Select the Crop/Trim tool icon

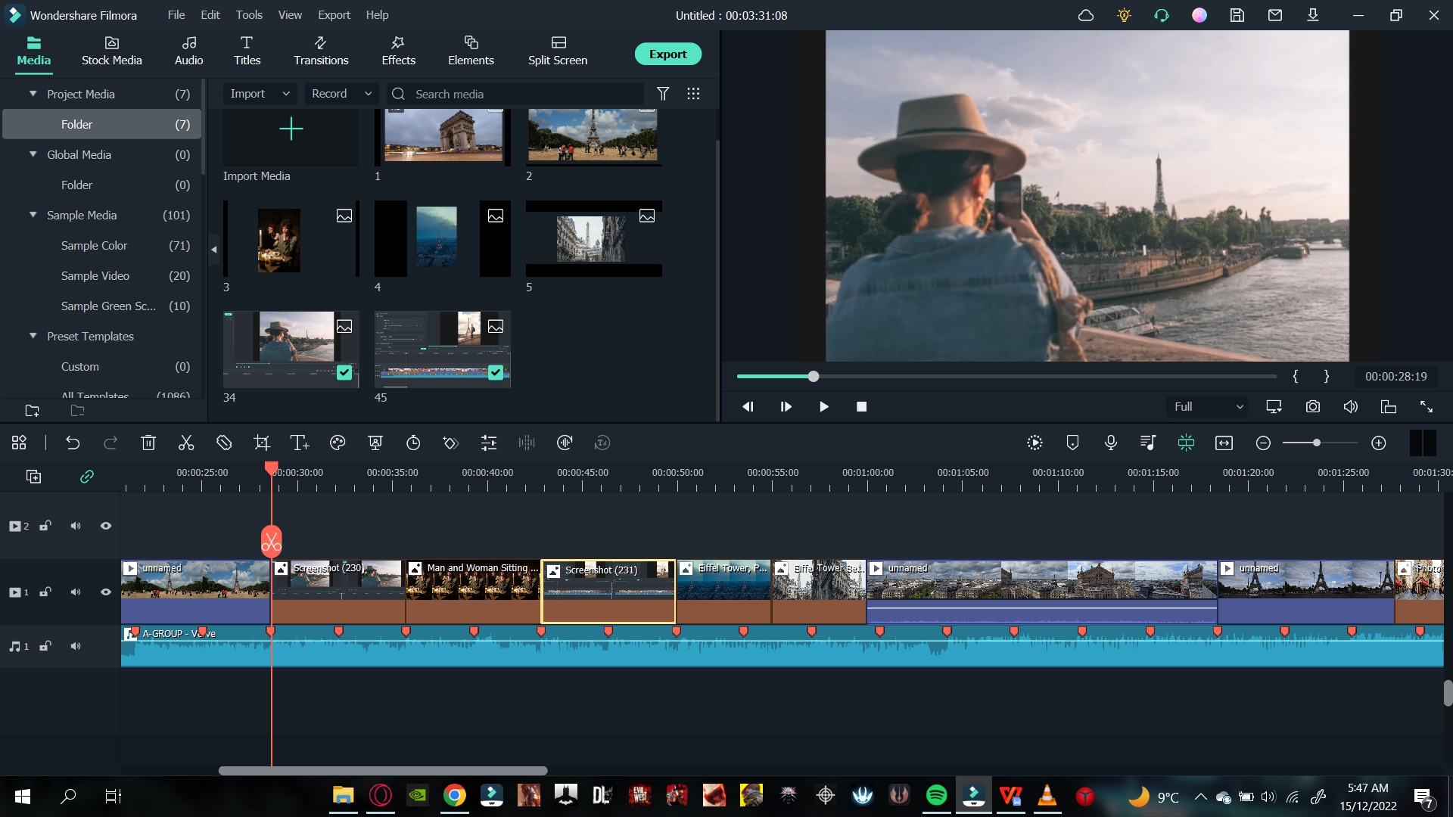[x=261, y=443]
